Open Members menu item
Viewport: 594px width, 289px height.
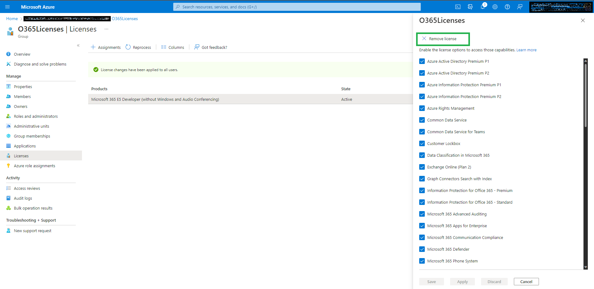(x=41, y=96)
